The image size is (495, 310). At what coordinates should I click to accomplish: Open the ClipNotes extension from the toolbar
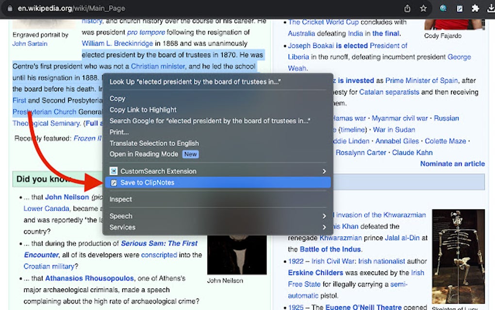coord(459,8)
